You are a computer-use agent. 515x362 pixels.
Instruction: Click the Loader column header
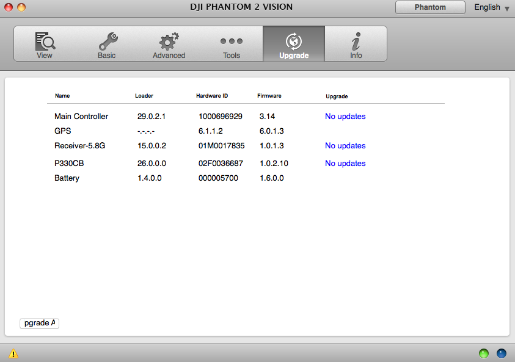coord(144,96)
